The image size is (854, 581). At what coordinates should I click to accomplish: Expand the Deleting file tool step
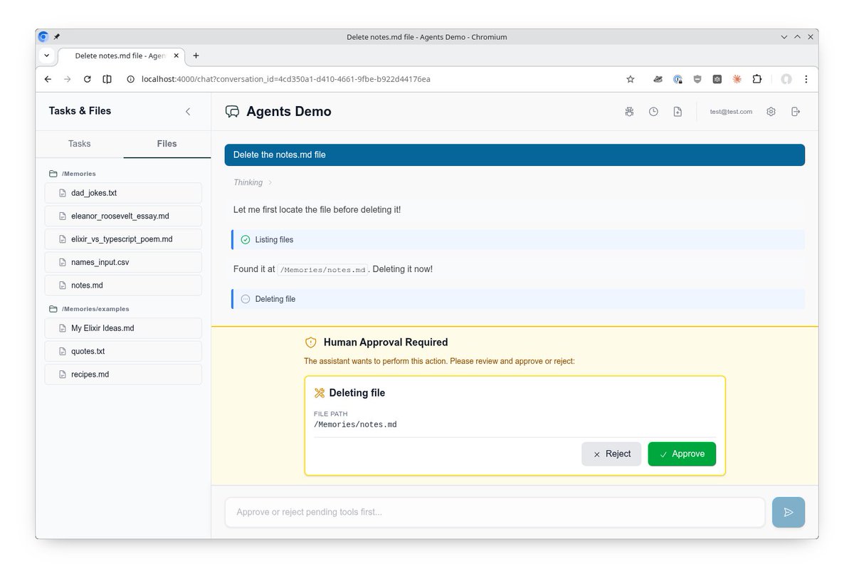click(518, 299)
